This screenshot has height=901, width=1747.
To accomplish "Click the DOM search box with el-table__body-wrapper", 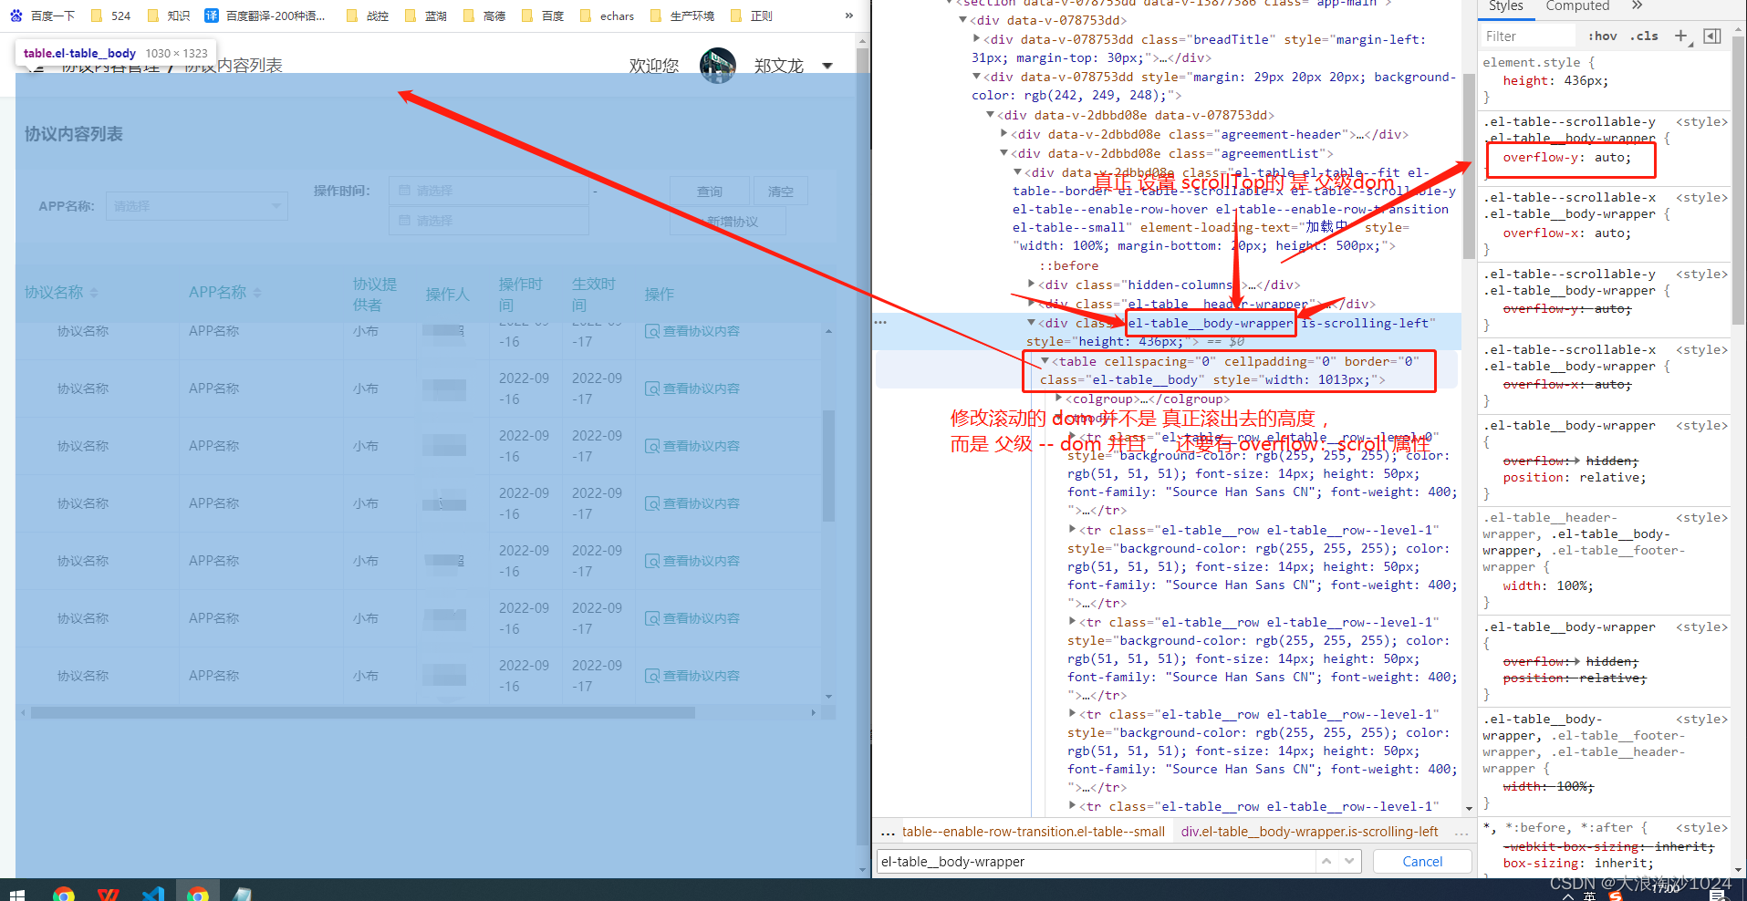I will tap(1095, 862).
